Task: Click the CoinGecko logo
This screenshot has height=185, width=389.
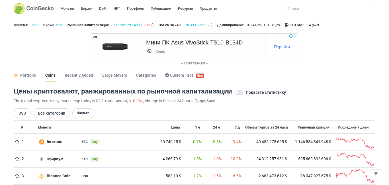Action: (x=34, y=9)
